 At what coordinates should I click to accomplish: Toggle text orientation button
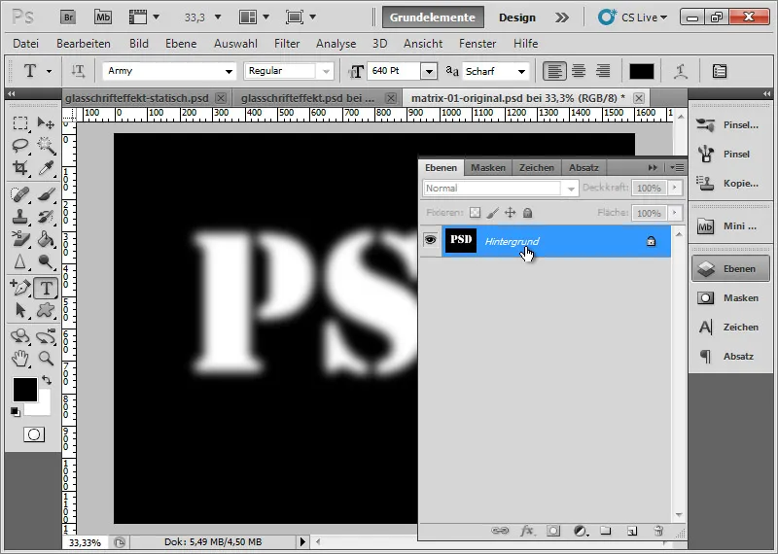pyautogui.click(x=78, y=71)
